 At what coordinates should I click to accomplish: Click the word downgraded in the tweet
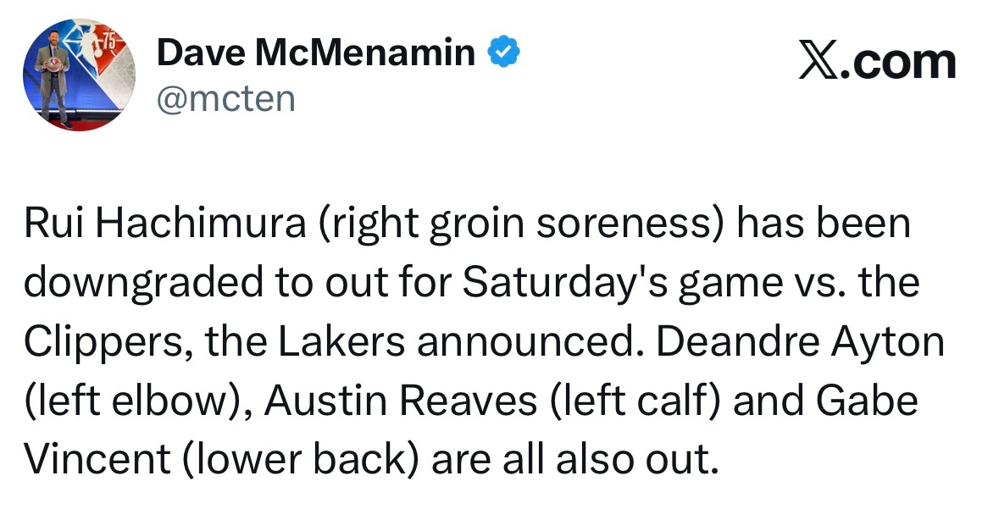coord(142,283)
